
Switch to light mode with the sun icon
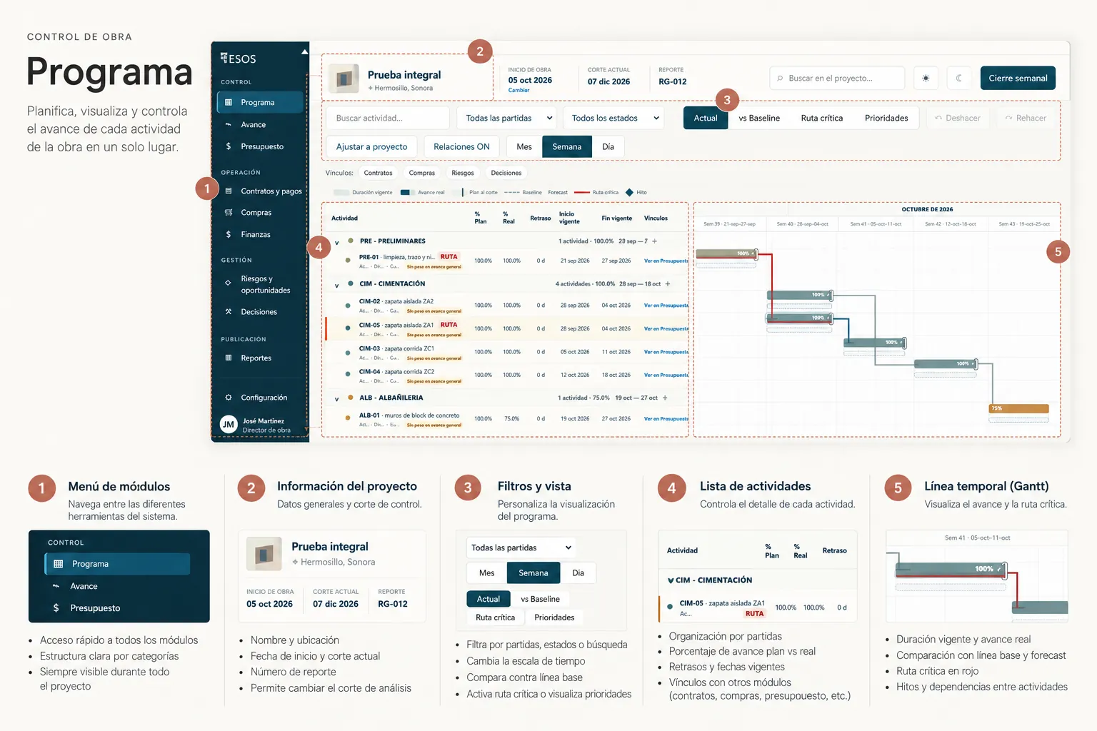926,78
